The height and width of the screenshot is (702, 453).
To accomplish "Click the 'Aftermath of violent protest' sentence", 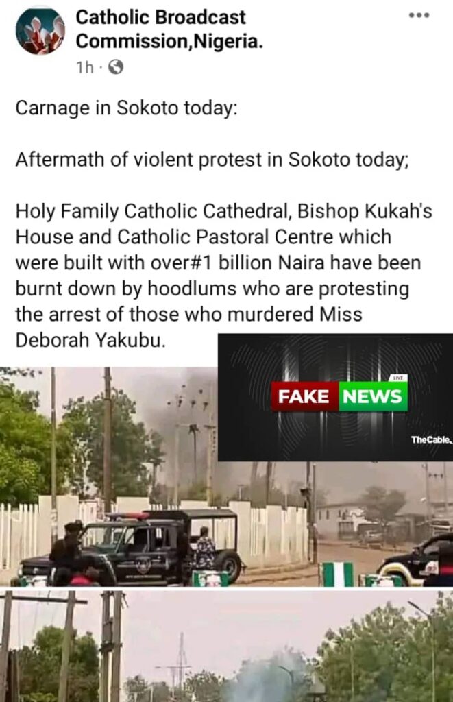I will pos(212,160).
